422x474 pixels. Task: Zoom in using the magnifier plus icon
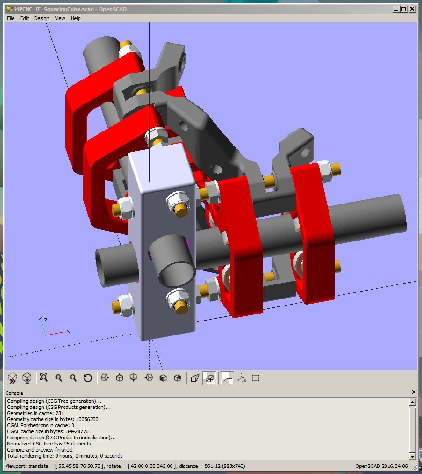(x=58, y=378)
